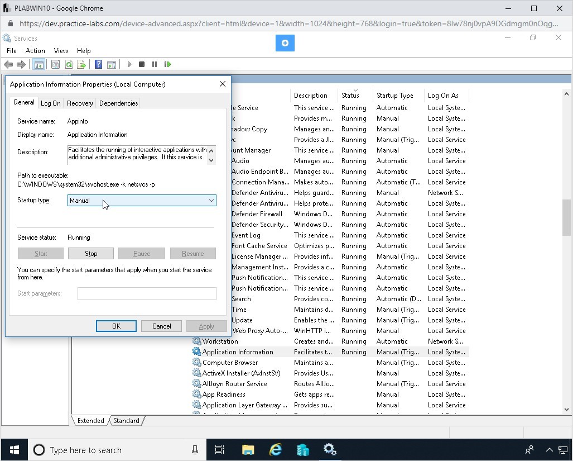
Task: Click the blue plus button above the Services window
Action: coord(285,43)
